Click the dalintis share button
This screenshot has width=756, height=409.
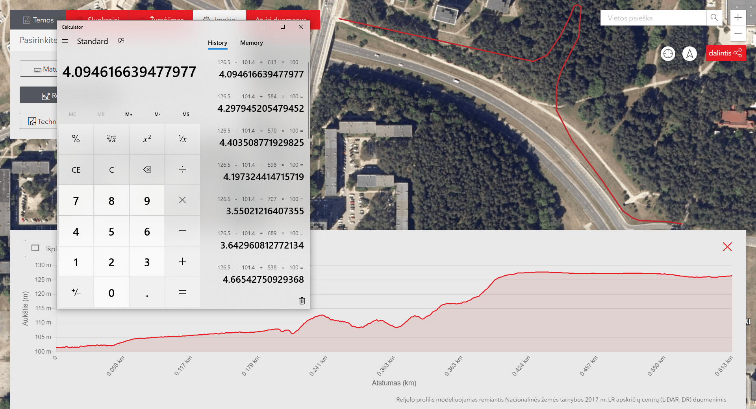click(x=725, y=53)
